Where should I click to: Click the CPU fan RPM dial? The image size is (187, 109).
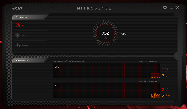105,33
